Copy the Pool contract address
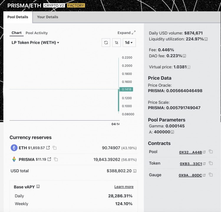 point(211,152)
